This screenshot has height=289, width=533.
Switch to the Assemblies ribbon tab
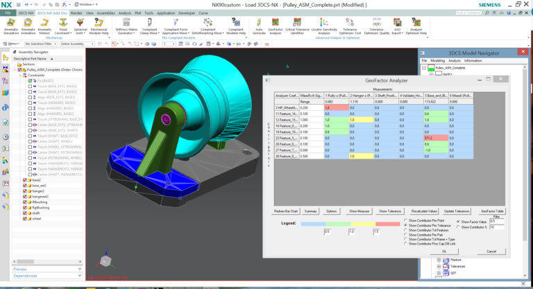pyautogui.click(x=105, y=13)
